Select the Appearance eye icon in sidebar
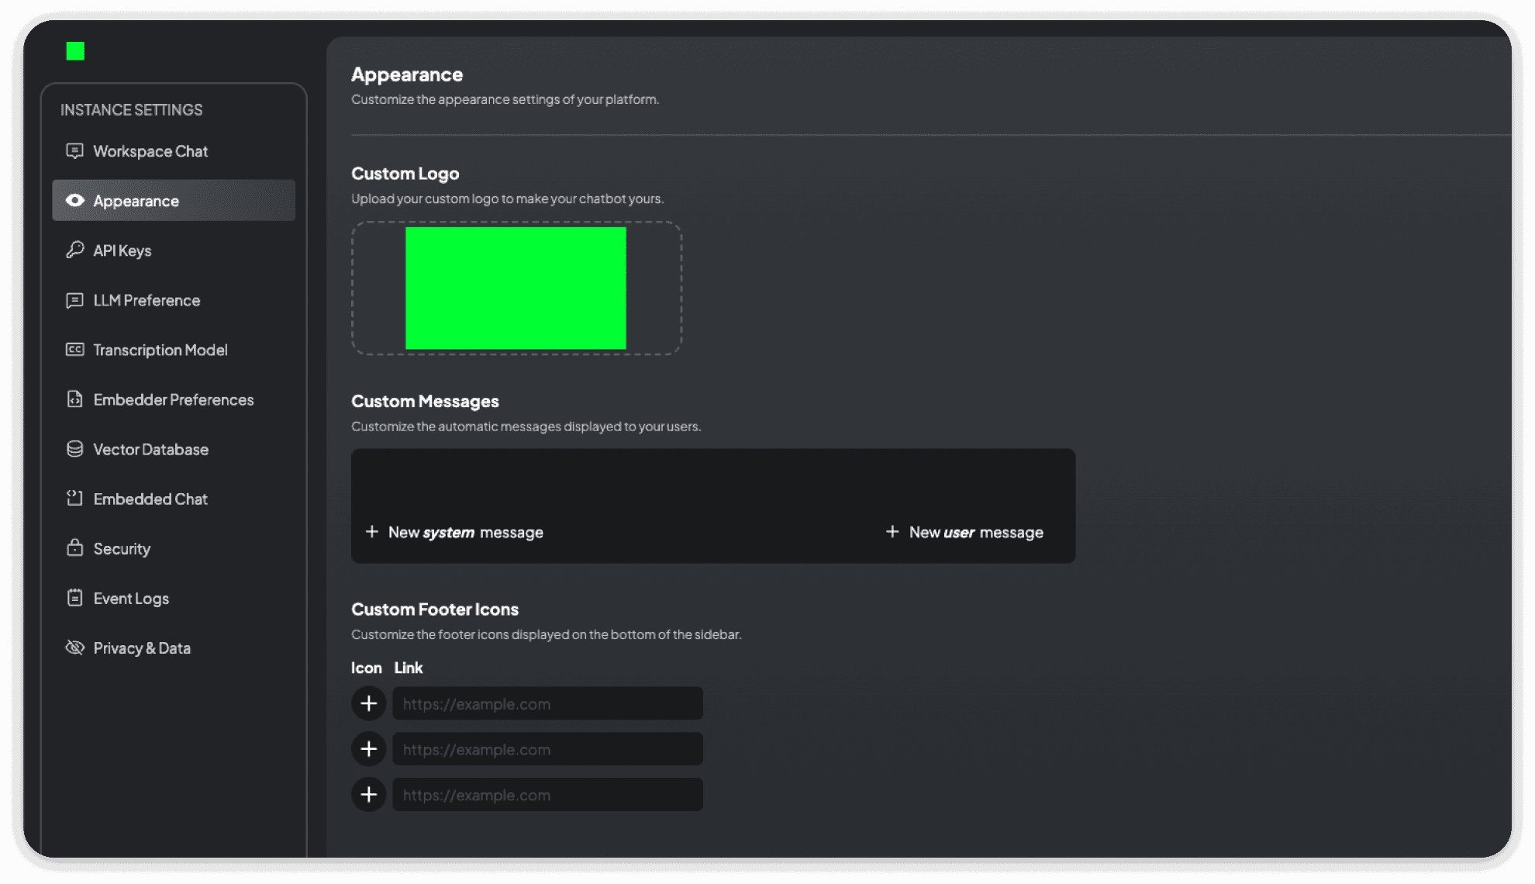Screen dimensions: 1535x884 (74, 200)
